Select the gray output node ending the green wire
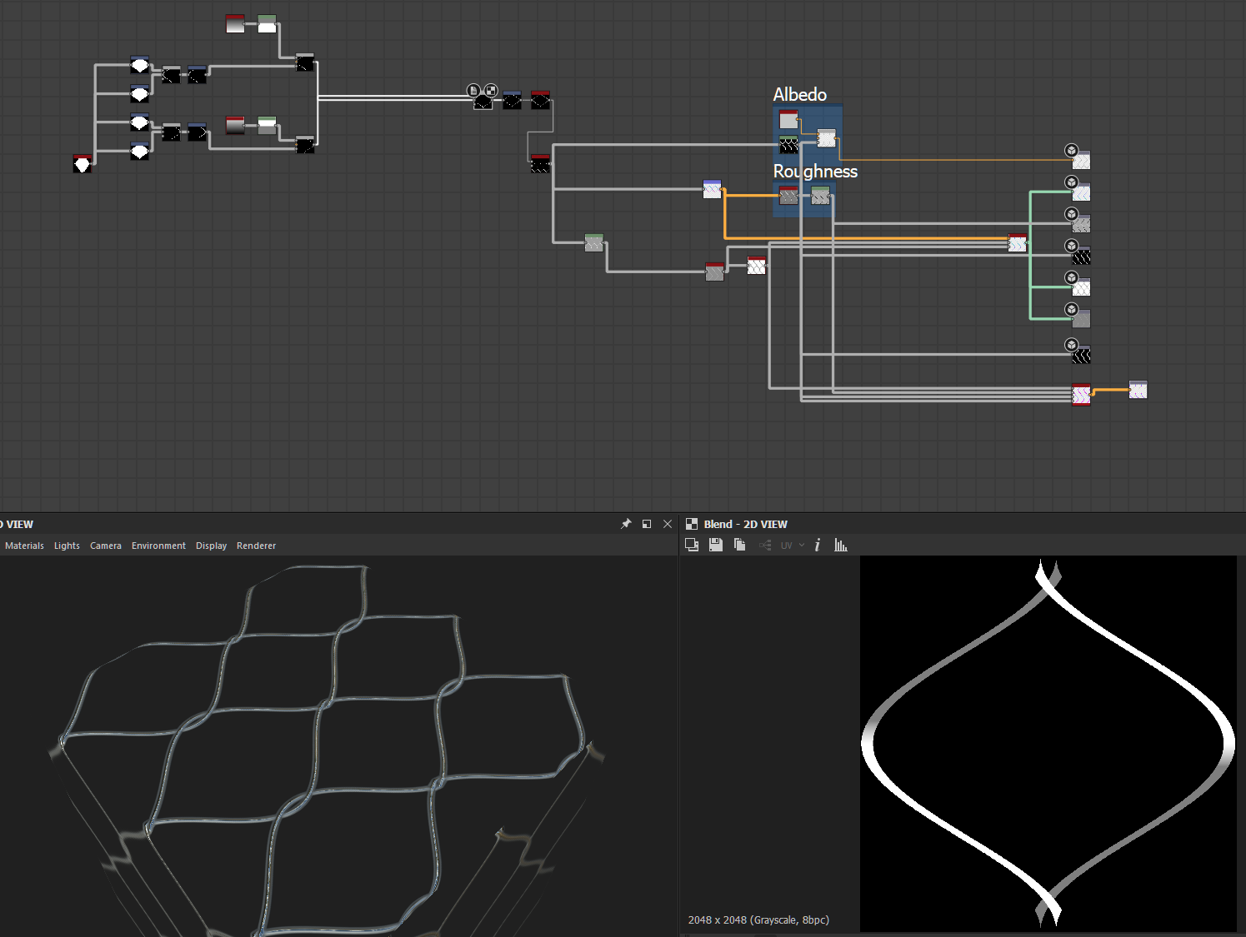 click(x=1081, y=318)
